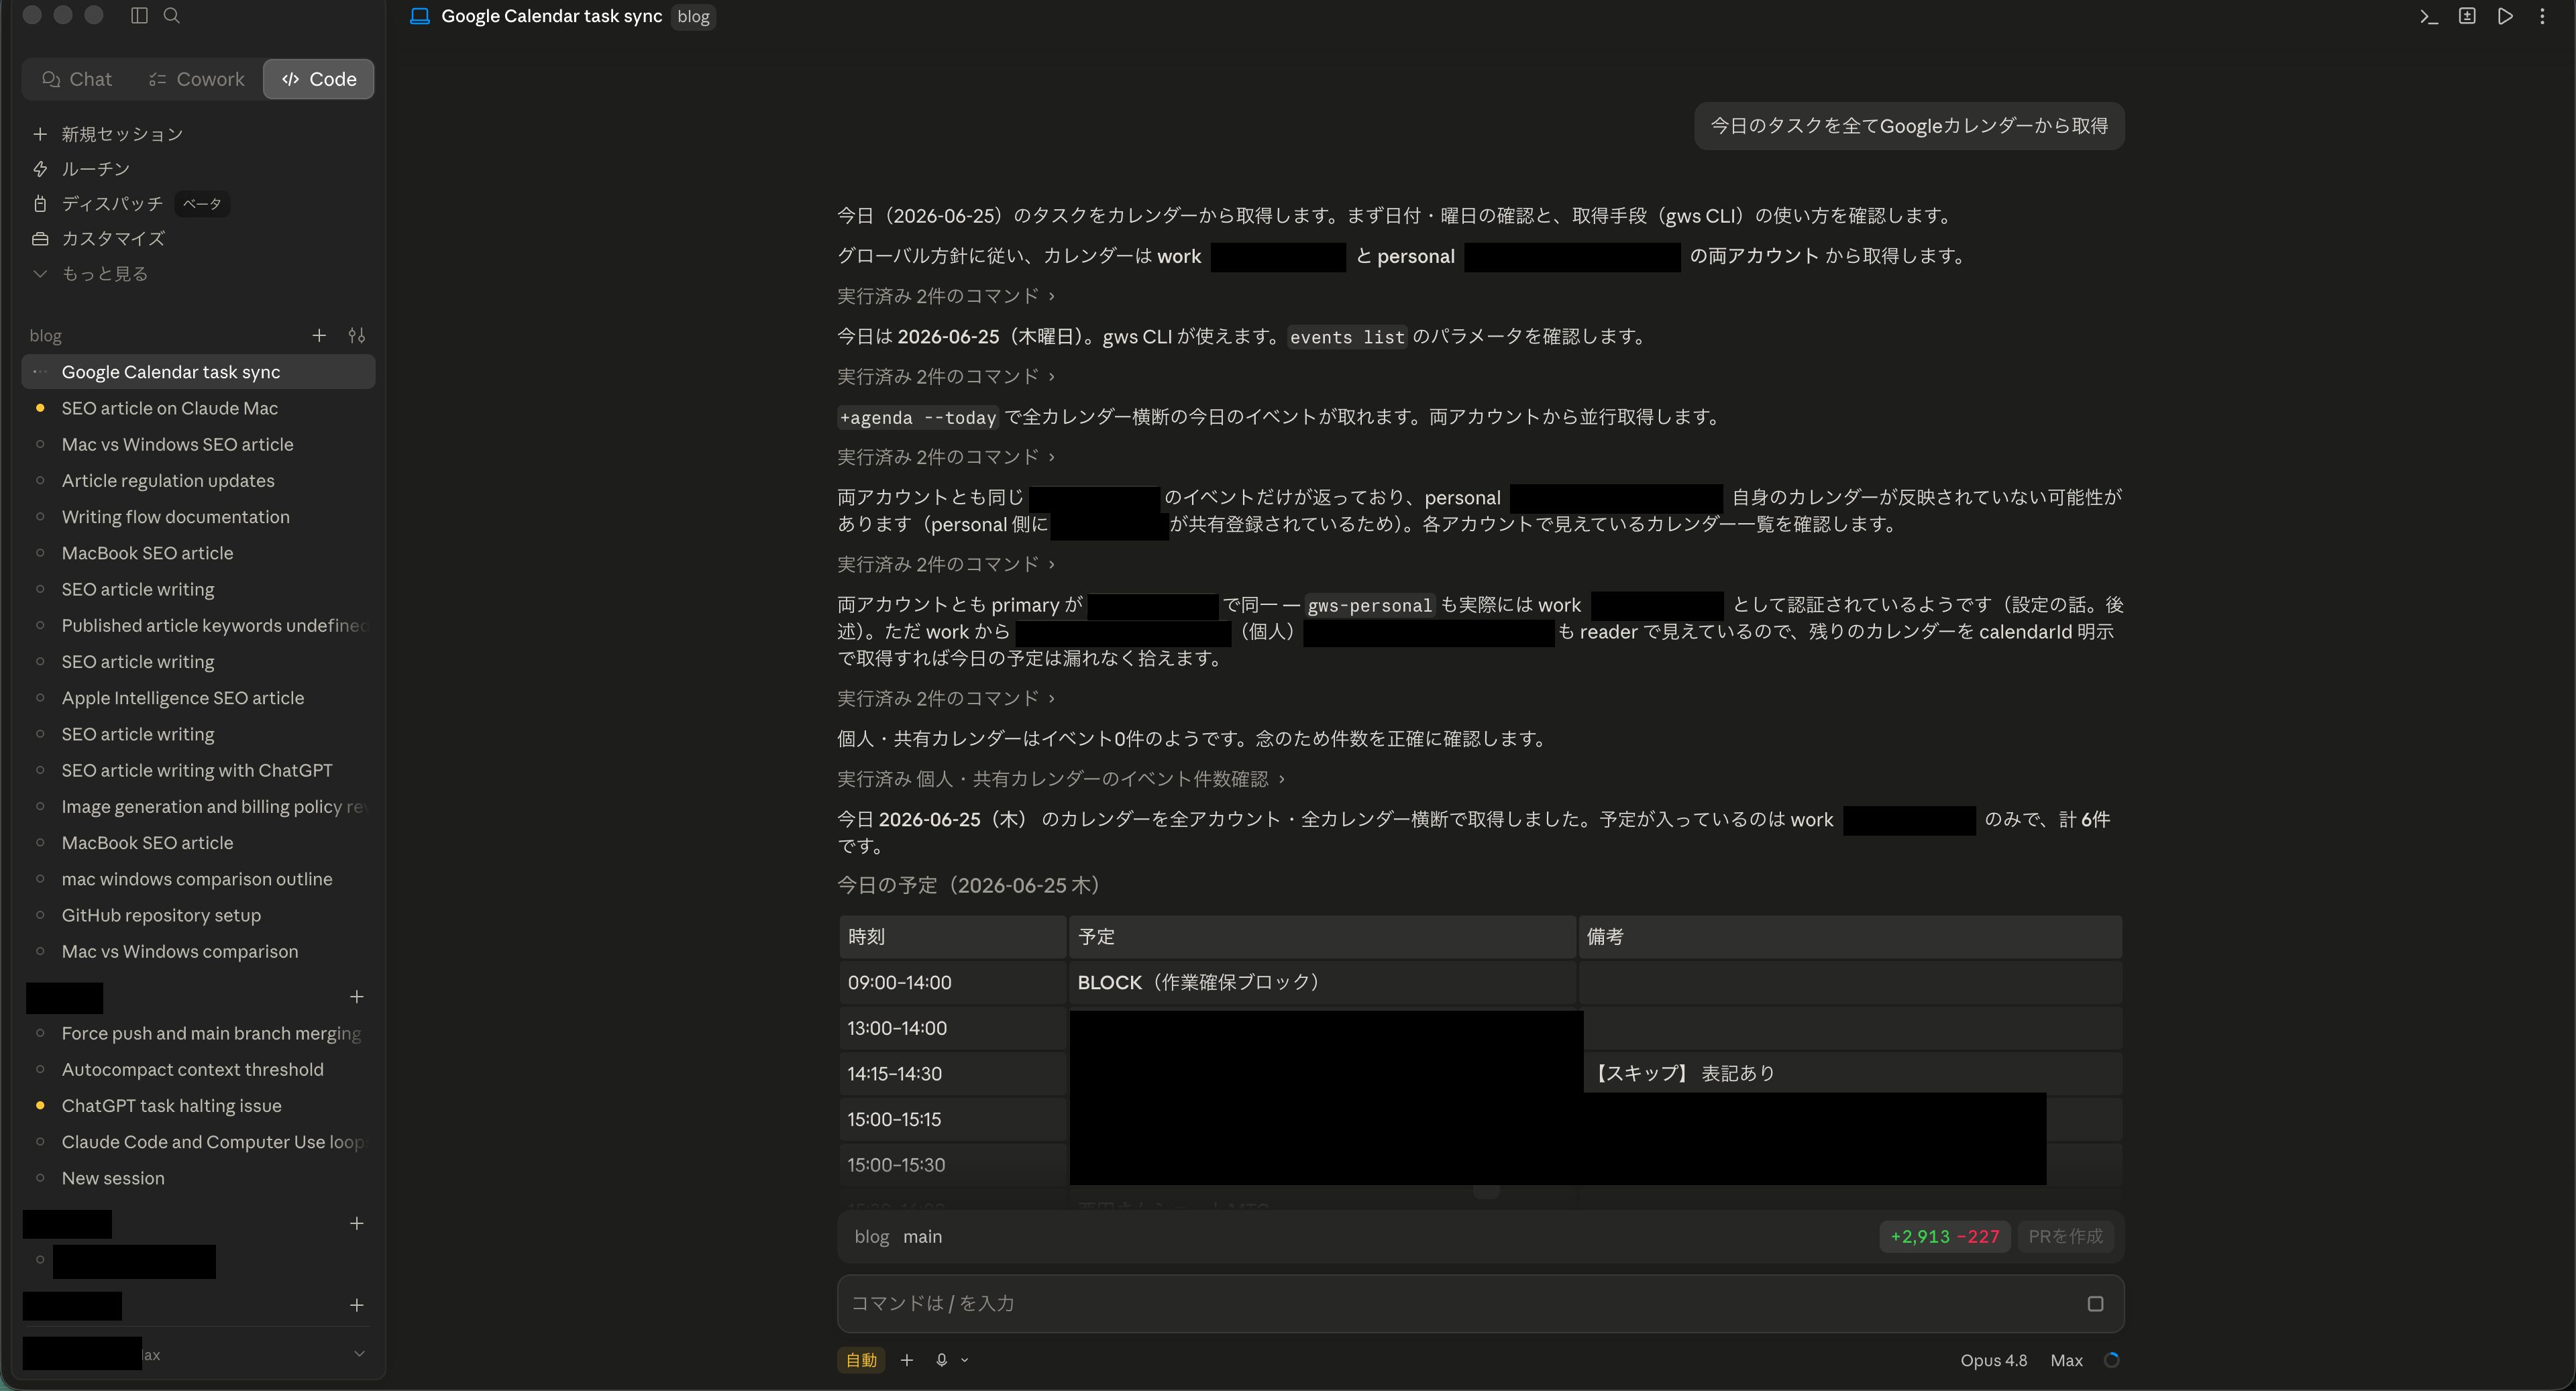Toggle the 自動 auto mode badge
This screenshot has width=2576, height=1391.
[x=861, y=1360]
